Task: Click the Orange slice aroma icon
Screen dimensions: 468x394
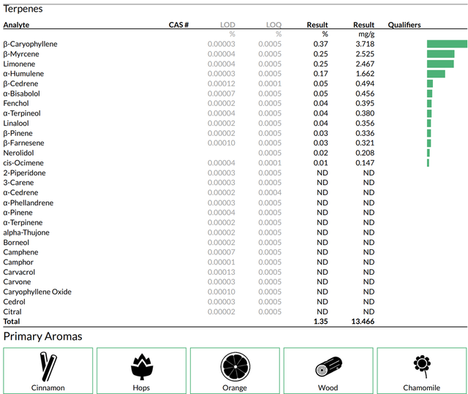Action: click(235, 366)
